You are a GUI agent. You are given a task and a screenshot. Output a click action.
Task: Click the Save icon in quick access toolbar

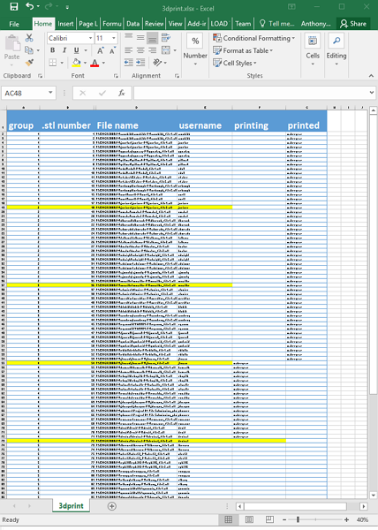pyautogui.click(x=14, y=6)
